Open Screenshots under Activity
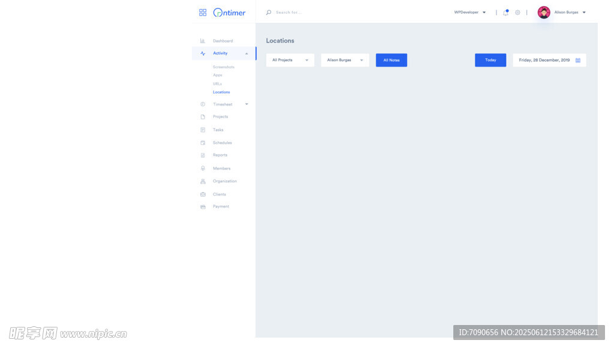This screenshot has width=614, height=349. click(224, 67)
